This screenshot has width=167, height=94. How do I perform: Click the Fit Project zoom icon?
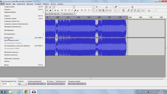(x=138, y=10)
